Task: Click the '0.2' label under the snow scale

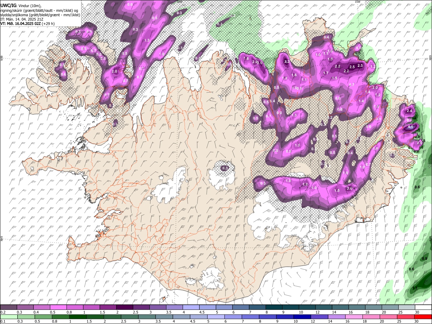Action: point(3,312)
